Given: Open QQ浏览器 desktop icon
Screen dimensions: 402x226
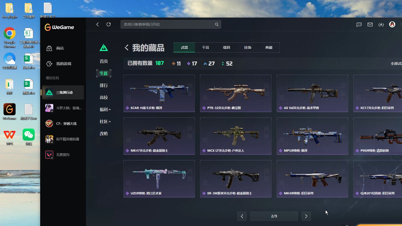Looking at the screenshot, I should click(10, 61).
